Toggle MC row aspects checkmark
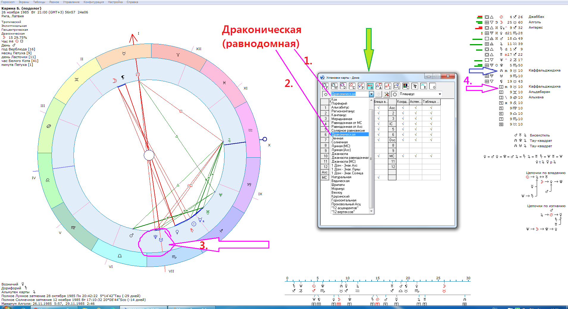568x309 pixels. pyautogui.click(x=416, y=156)
